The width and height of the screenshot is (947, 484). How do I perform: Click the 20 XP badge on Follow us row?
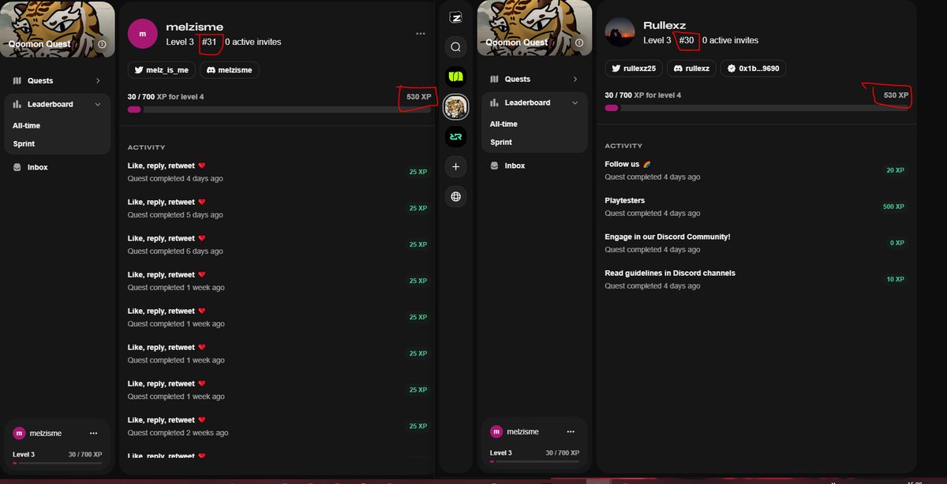click(x=896, y=170)
